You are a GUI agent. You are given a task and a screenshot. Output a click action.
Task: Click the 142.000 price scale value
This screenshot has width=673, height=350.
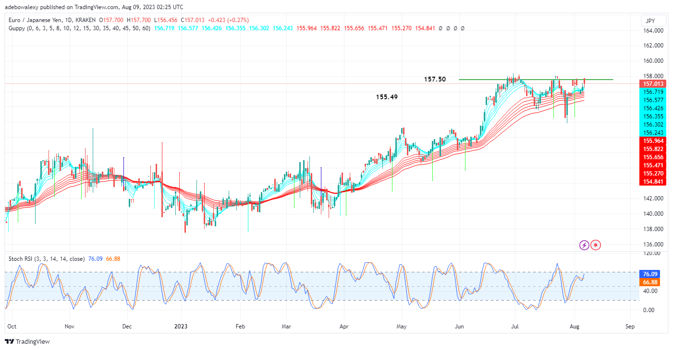point(653,198)
